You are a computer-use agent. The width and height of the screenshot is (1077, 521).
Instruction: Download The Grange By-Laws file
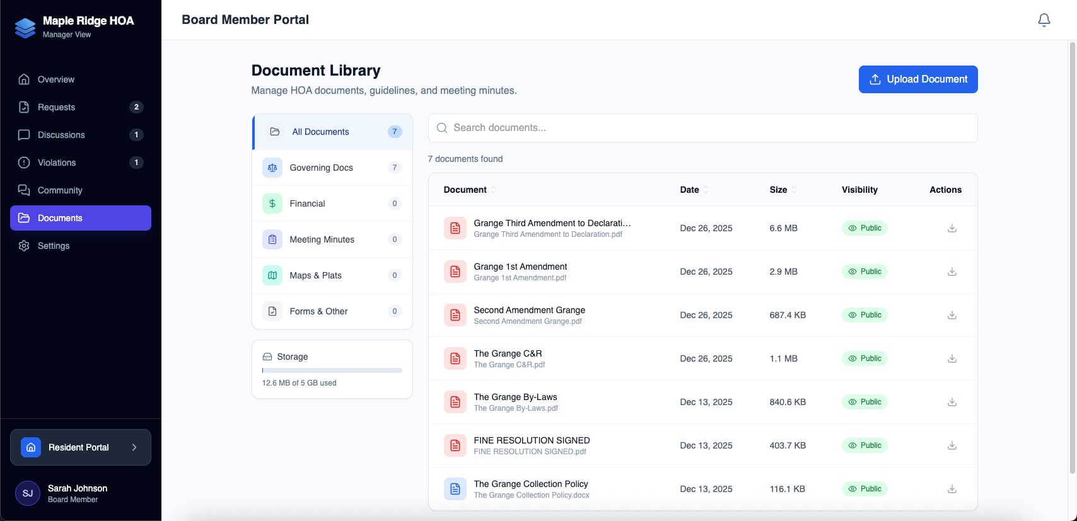click(952, 402)
